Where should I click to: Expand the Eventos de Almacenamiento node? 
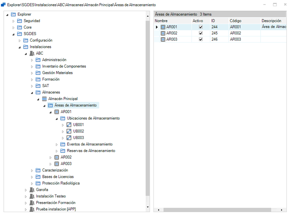(57, 144)
